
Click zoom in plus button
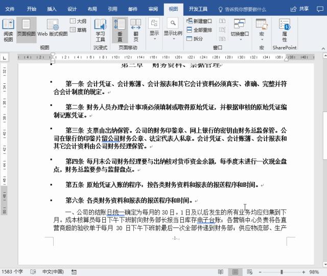pyautogui.click(x=303, y=272)
